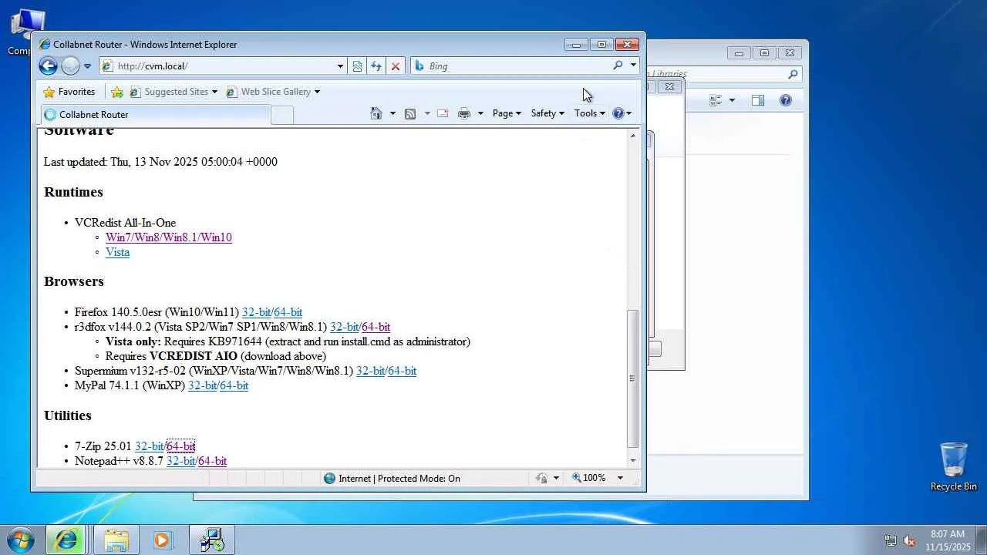The image size is (987, 555).
Task: Open the Suggested Sites favorite
Action: pyautogui.click(x=173, y=92)
